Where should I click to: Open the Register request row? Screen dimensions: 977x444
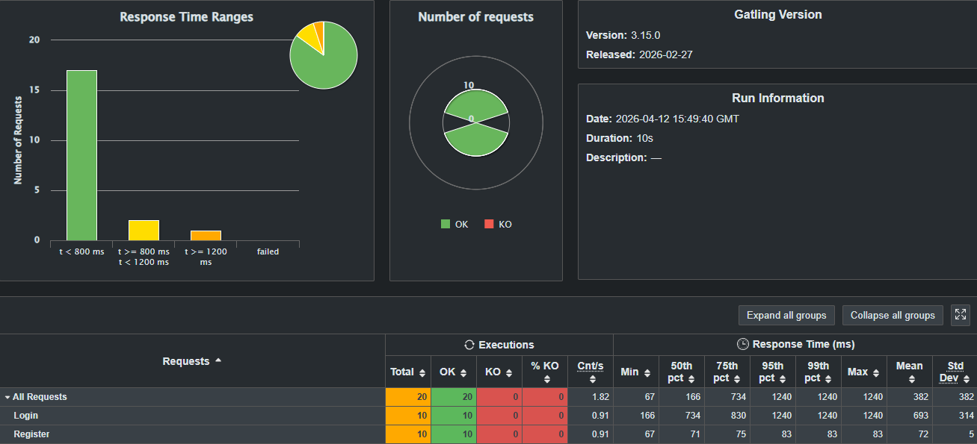click(31, 434)
